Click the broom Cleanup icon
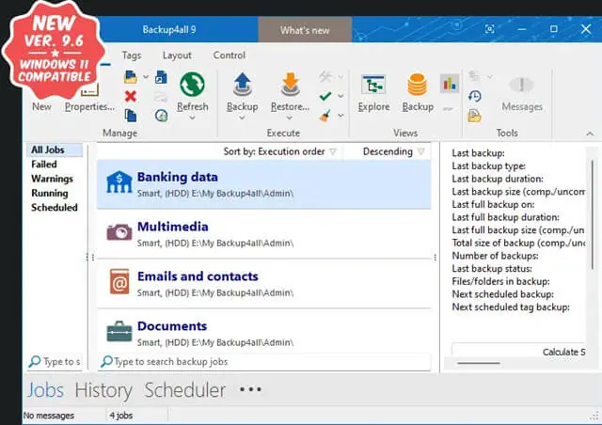The image size is (602, 425). (x=325, y=115)
